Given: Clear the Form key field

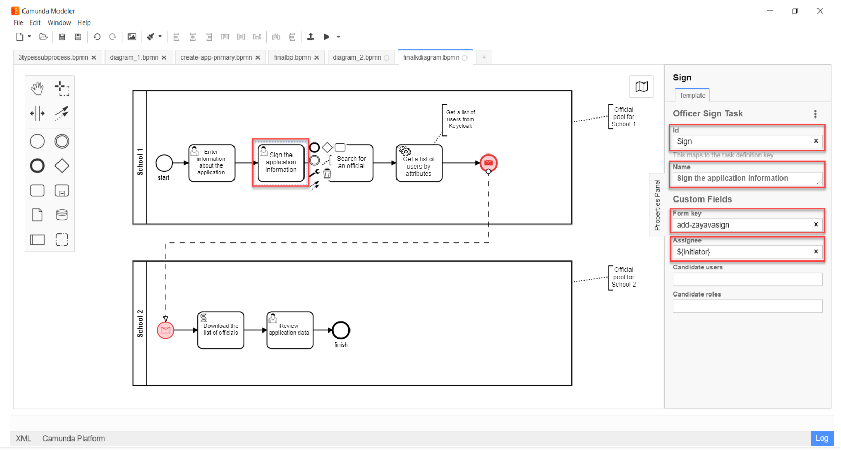Looking at the screenshot, I should click(816, 224).
